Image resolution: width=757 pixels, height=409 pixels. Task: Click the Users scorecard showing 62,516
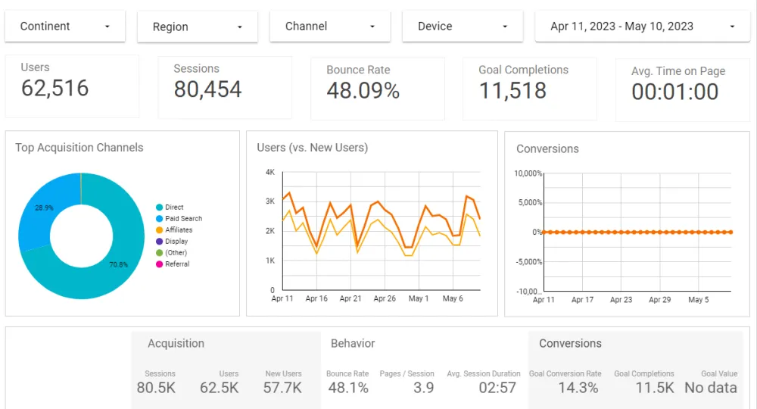click(x=72, y=86)
